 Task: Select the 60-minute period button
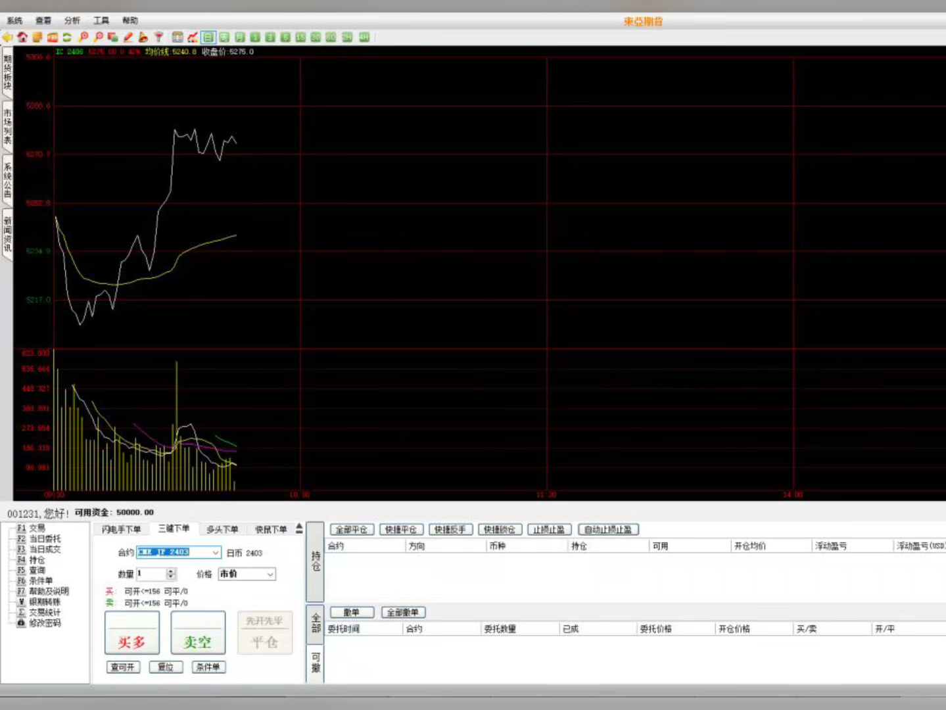(331, 37)
